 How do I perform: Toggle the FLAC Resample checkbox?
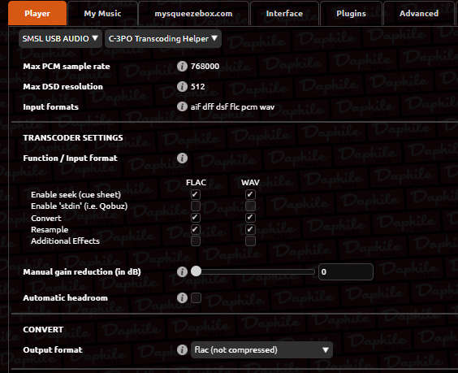[x=196, y=229]
